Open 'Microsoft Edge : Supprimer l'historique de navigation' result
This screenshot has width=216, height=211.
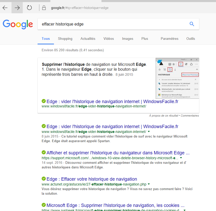click(115, 205)
